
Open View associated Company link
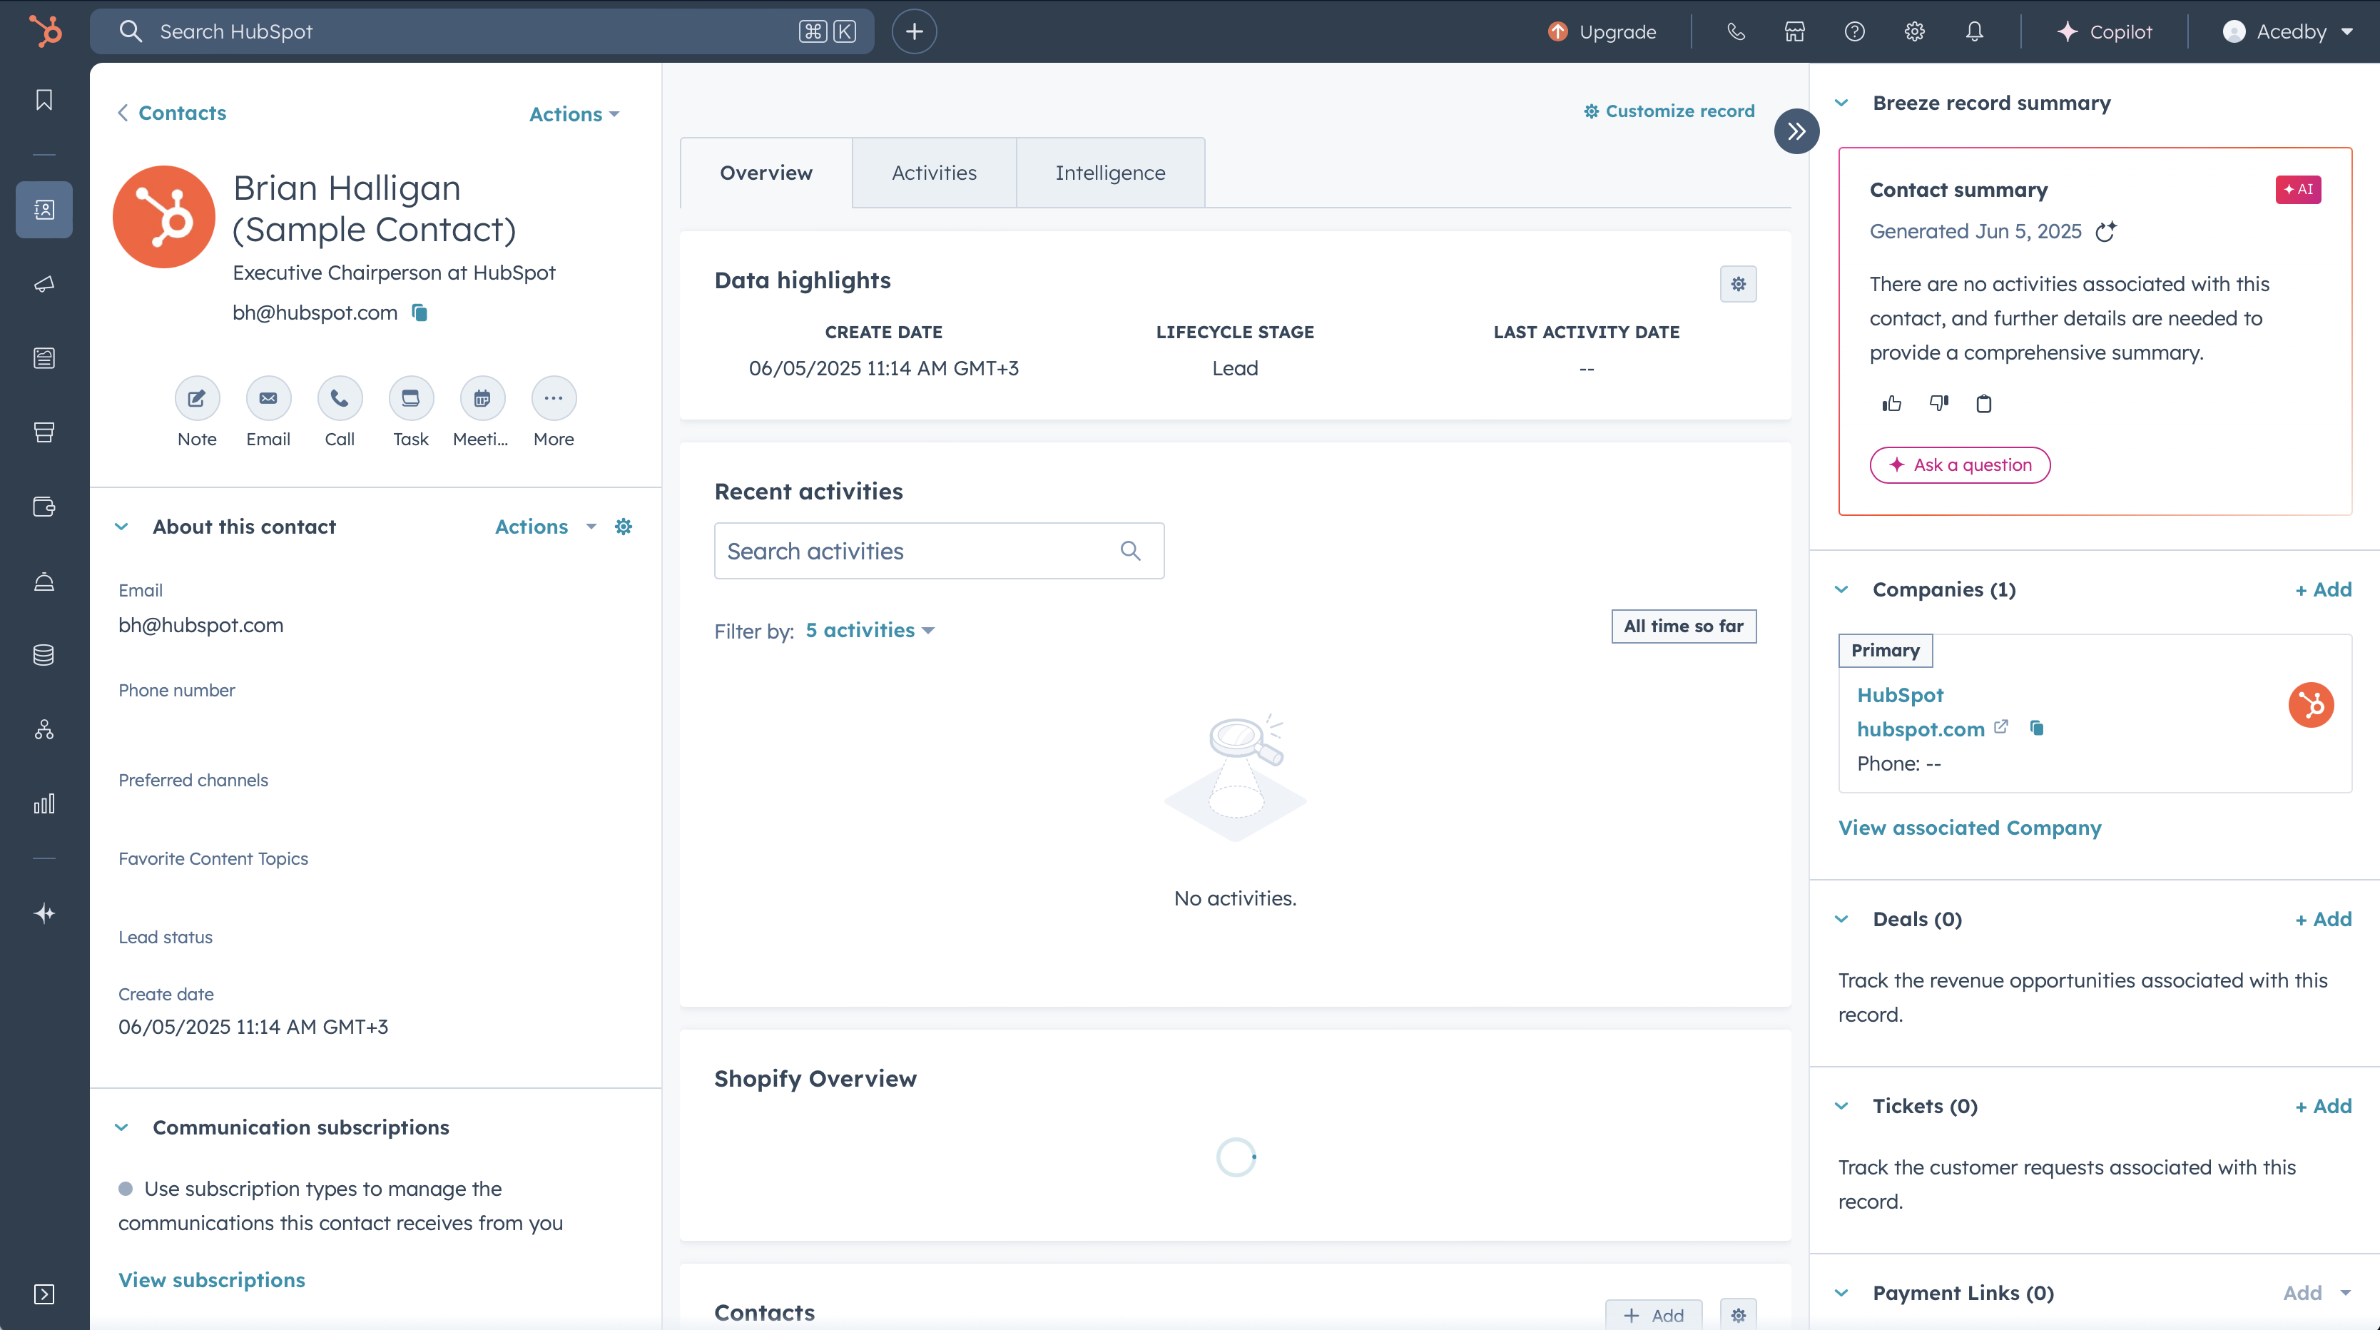(x=1970, y=828)
